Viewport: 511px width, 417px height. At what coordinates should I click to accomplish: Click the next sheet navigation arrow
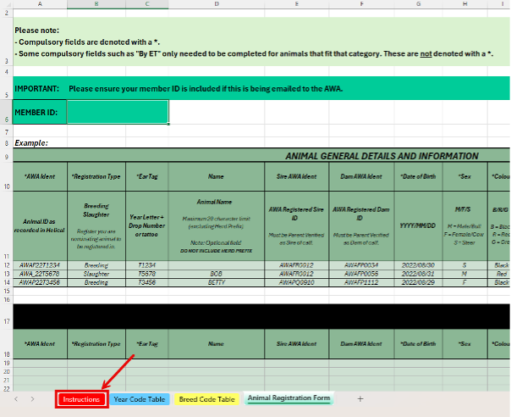point(32,398)
